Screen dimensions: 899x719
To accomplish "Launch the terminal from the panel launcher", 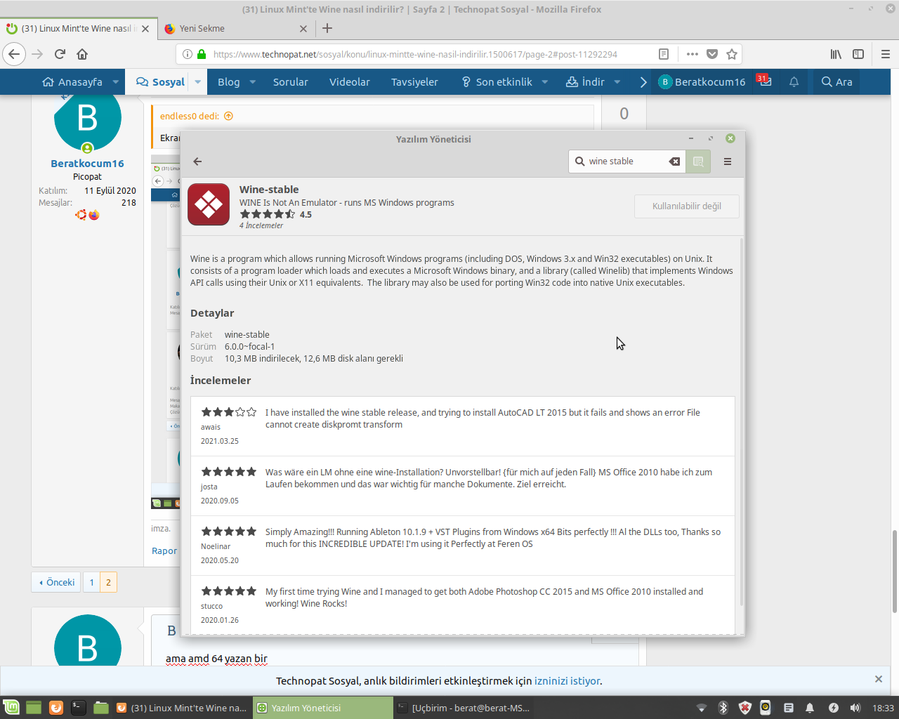I will [x=79, y=708].
